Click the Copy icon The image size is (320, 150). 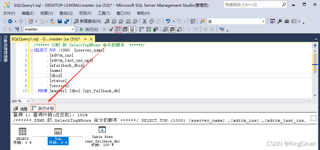coord(152,21)
